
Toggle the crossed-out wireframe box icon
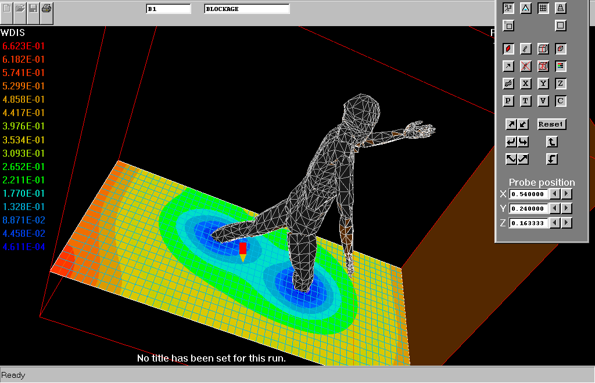tap(543, 66)
